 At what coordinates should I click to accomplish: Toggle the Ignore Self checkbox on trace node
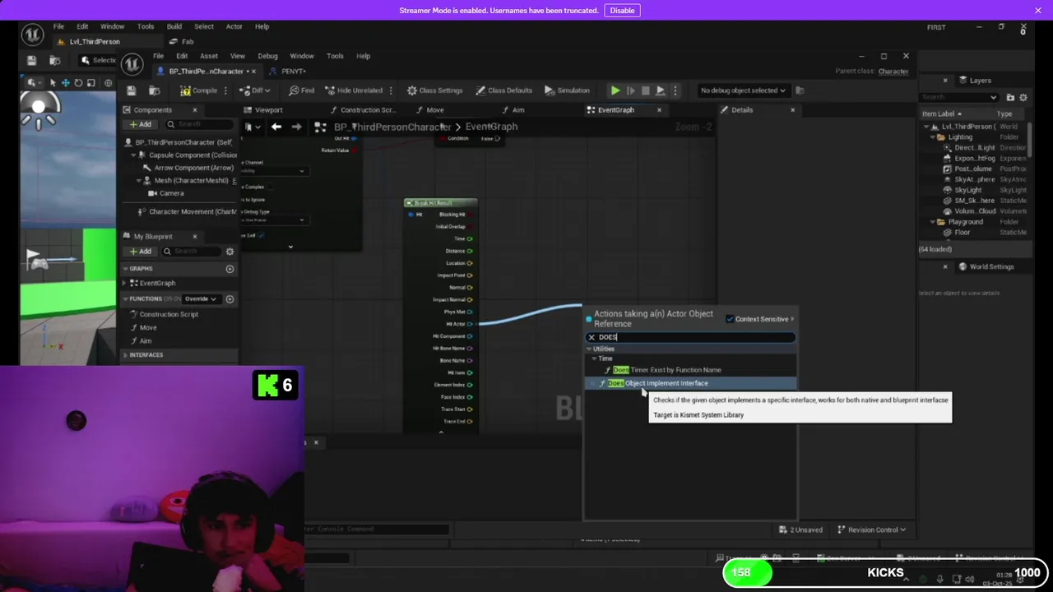(x=261, y=235)
